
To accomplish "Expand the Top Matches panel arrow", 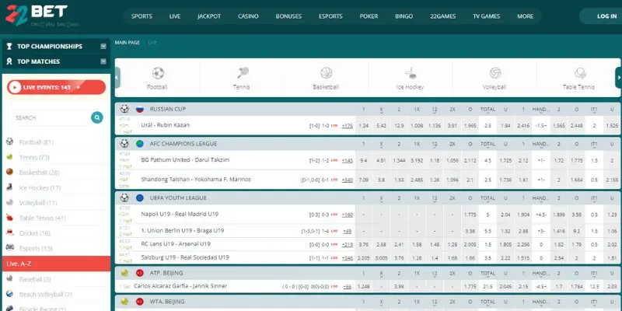I will 103,61.
